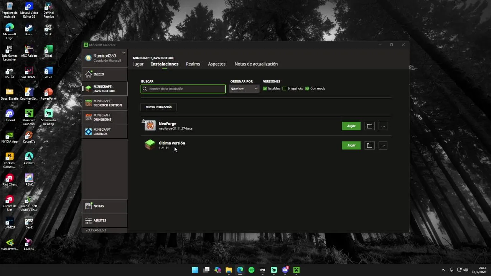Open Grand Theft Auto V desktop shortcut
The width and height of the screenshot is (491, 276).
pos(29,204)
